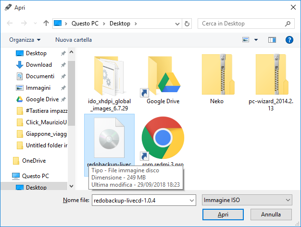Toggle the preview pane
The height and width of the screenshot is (227, 301).
pyautogui.click(x=272, y=40)
